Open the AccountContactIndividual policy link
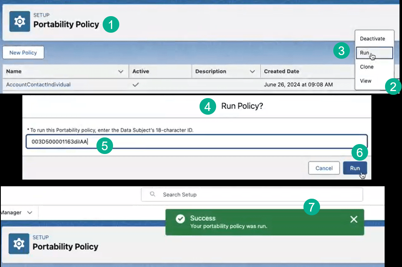 click(x=39, y=84)
